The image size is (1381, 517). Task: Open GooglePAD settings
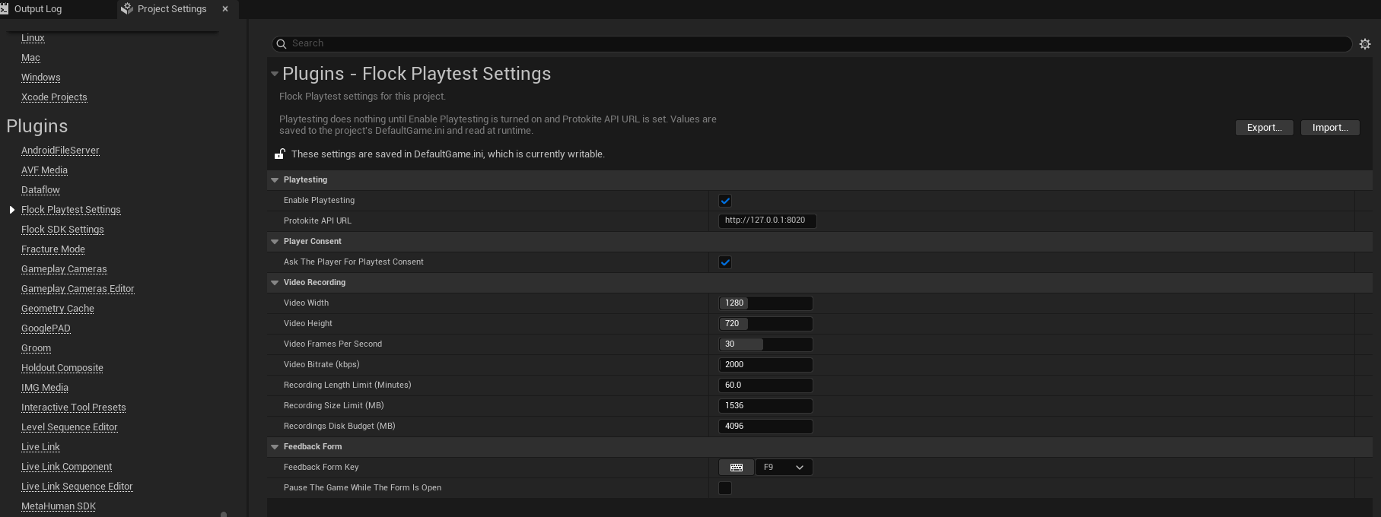point(46,328)
